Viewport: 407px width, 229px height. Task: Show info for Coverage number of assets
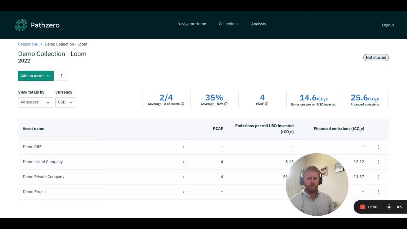(x=183, y=104)
